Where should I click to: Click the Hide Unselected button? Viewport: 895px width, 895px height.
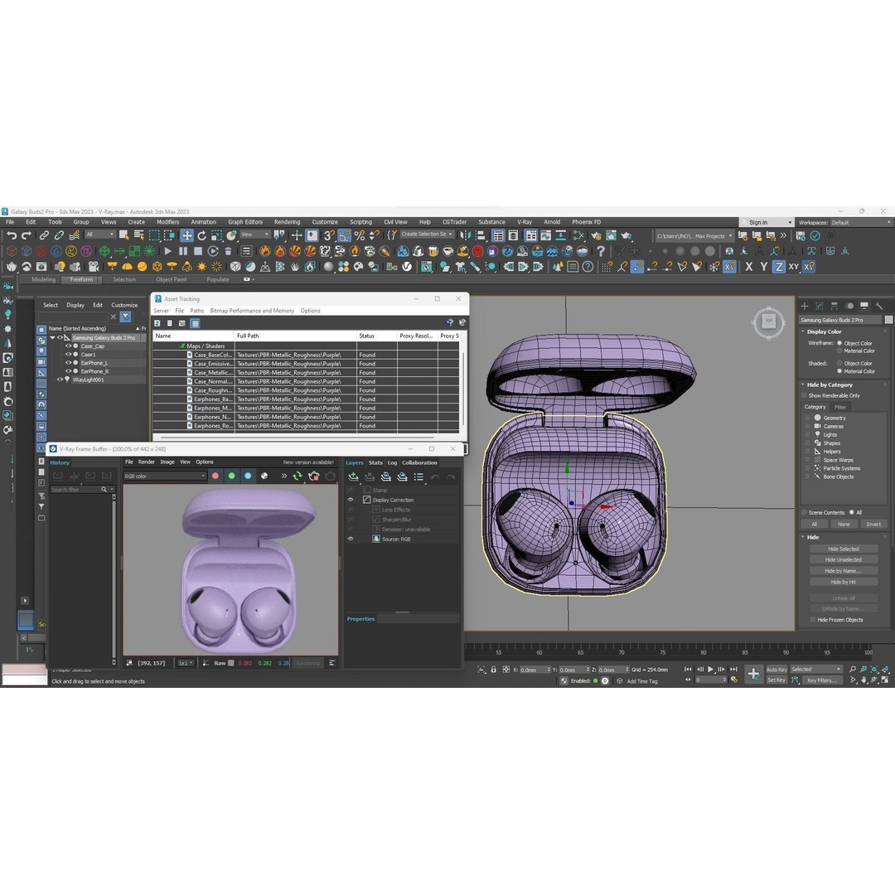843,560
